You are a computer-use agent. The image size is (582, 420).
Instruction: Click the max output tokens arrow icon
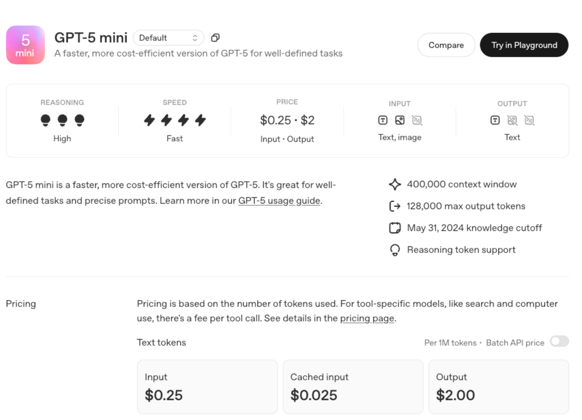(395, 206)
